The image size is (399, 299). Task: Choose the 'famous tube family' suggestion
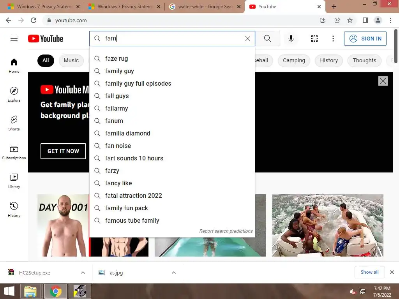(172, 221)
